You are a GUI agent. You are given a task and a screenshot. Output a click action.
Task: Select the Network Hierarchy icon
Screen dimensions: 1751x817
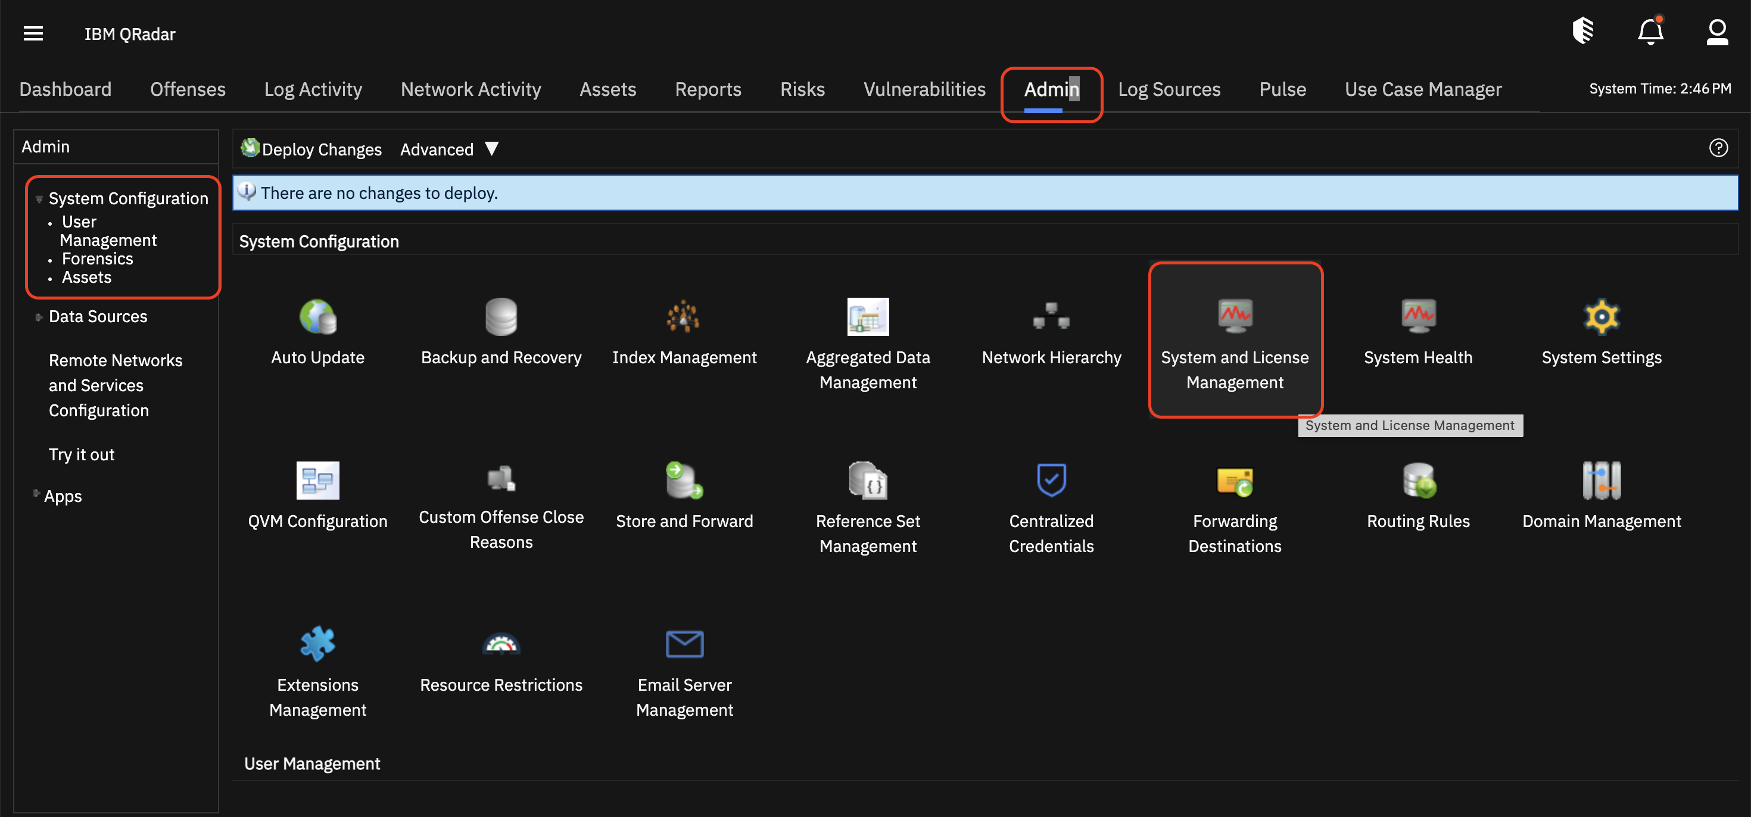point(1051,332)
